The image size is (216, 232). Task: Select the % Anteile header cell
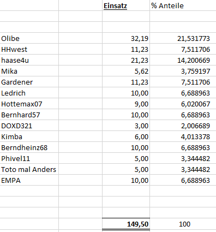[x=183, y=5]
